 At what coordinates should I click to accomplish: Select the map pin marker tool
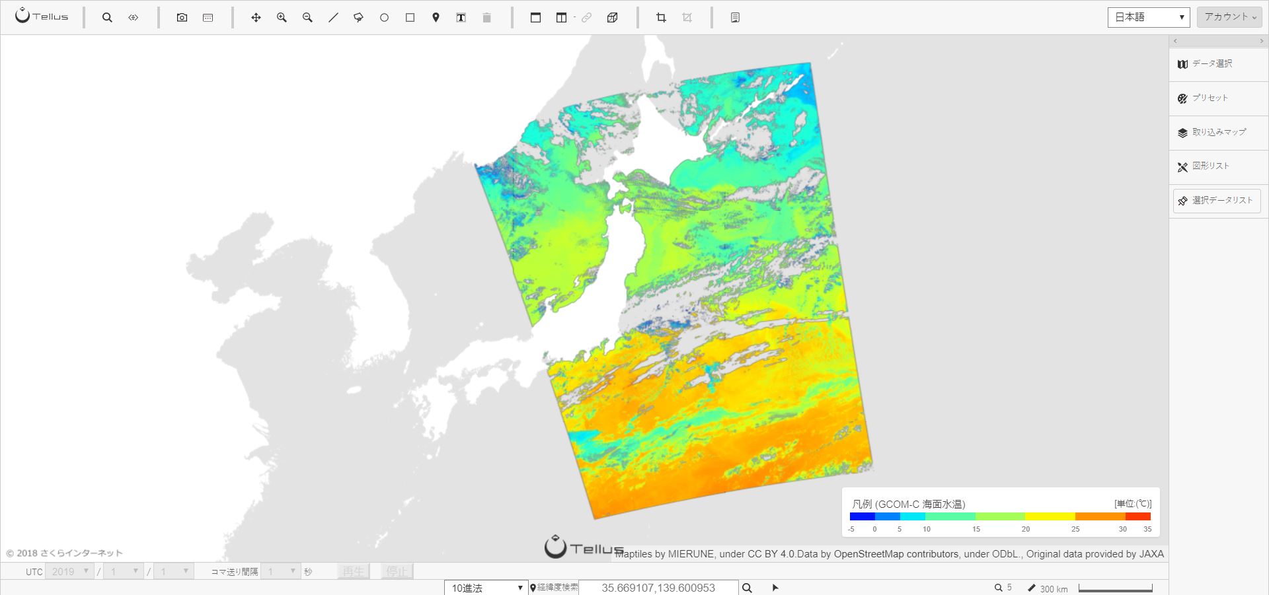click(436, 18)
